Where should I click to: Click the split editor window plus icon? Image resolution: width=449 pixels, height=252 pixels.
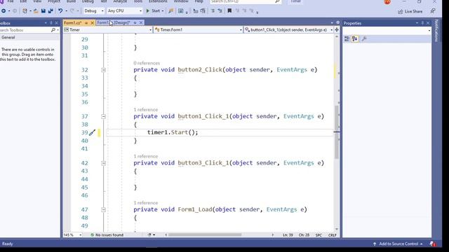(337, 29)
